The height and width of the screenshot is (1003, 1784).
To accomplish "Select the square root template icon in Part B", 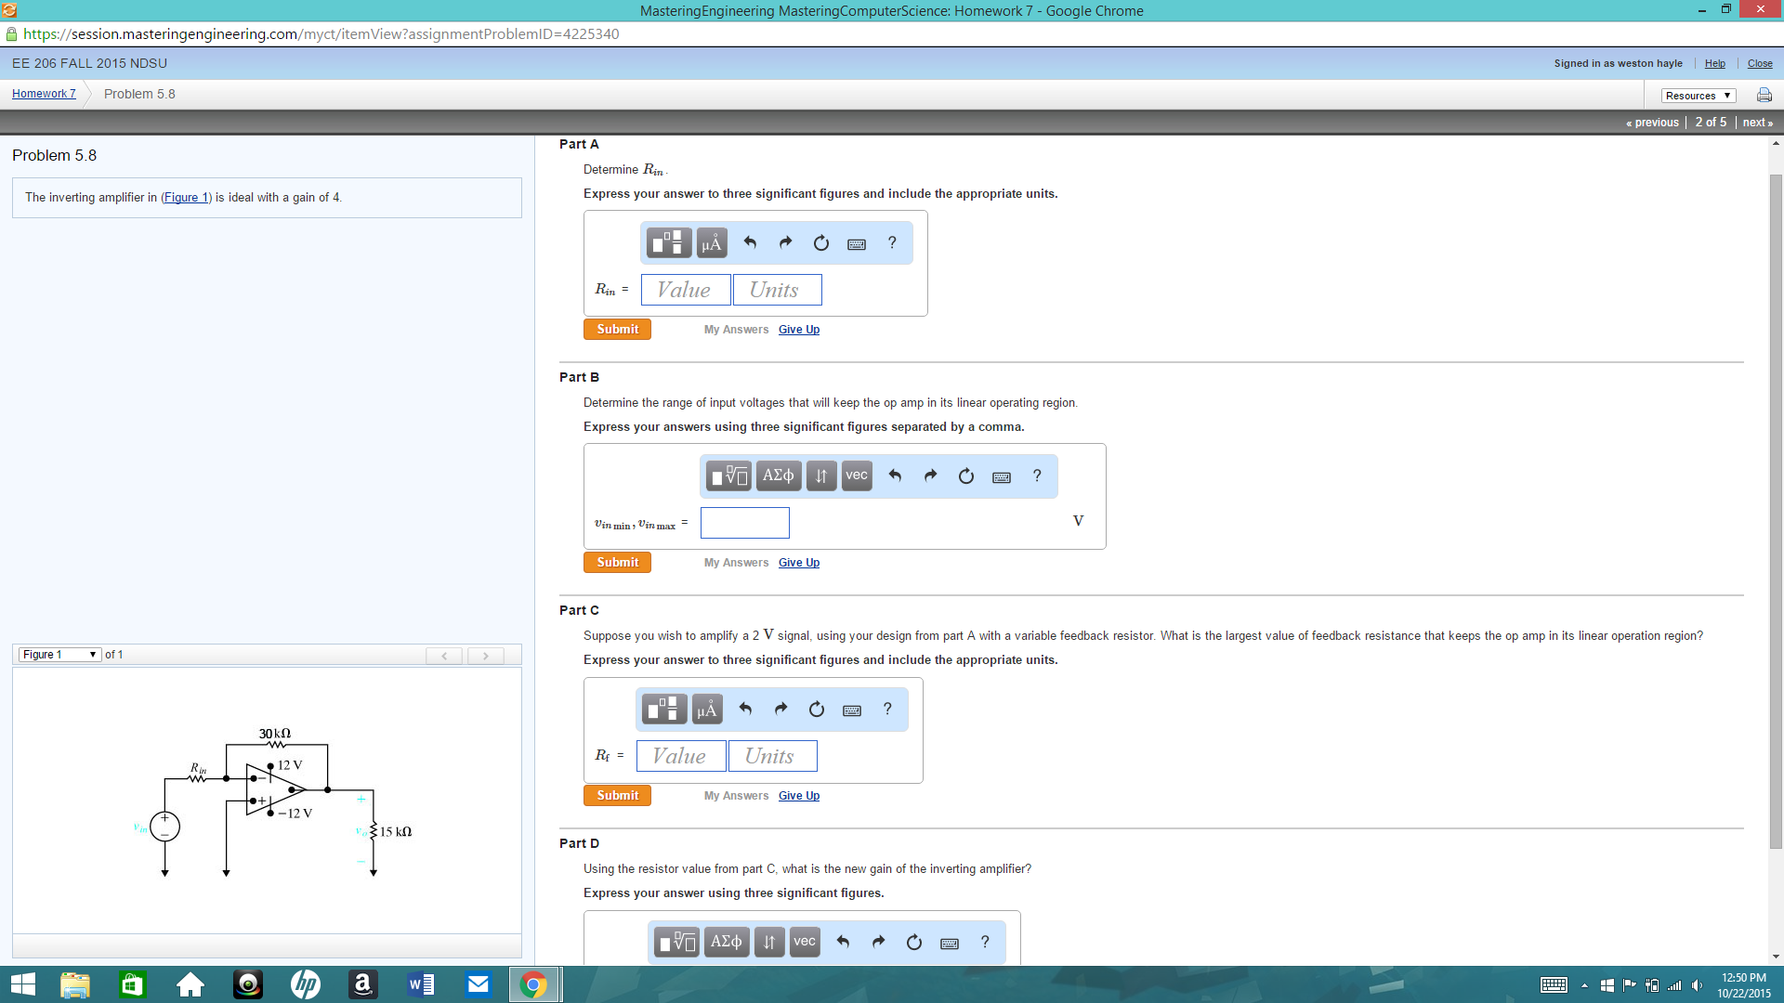I will (728, 475).
